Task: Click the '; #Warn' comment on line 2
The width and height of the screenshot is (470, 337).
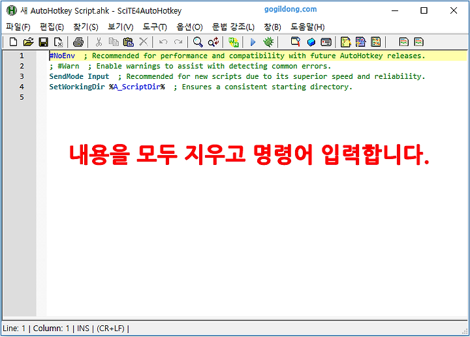Action: (65, 66)
